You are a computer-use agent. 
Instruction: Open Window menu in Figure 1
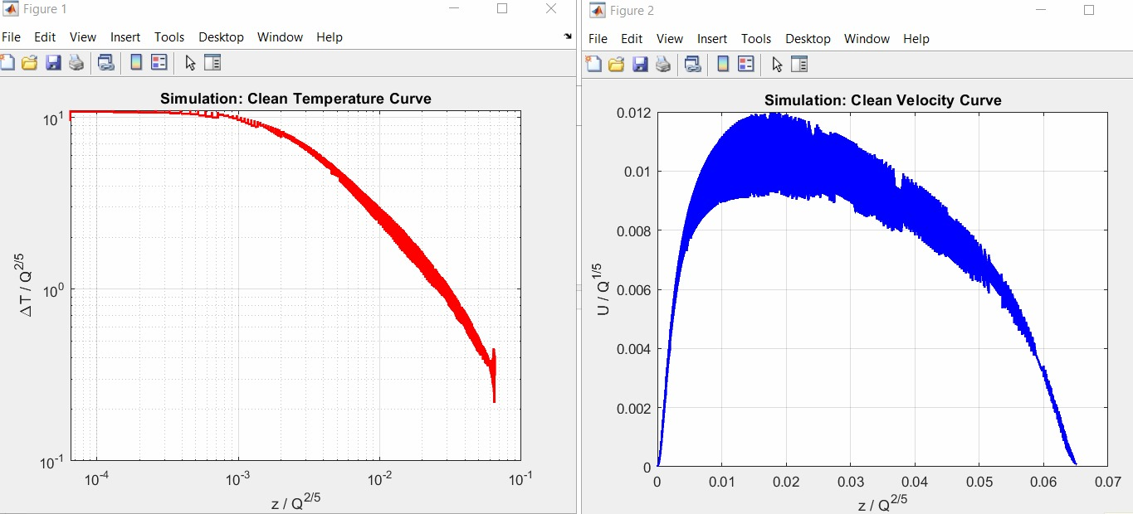click(x=280, y=37)
